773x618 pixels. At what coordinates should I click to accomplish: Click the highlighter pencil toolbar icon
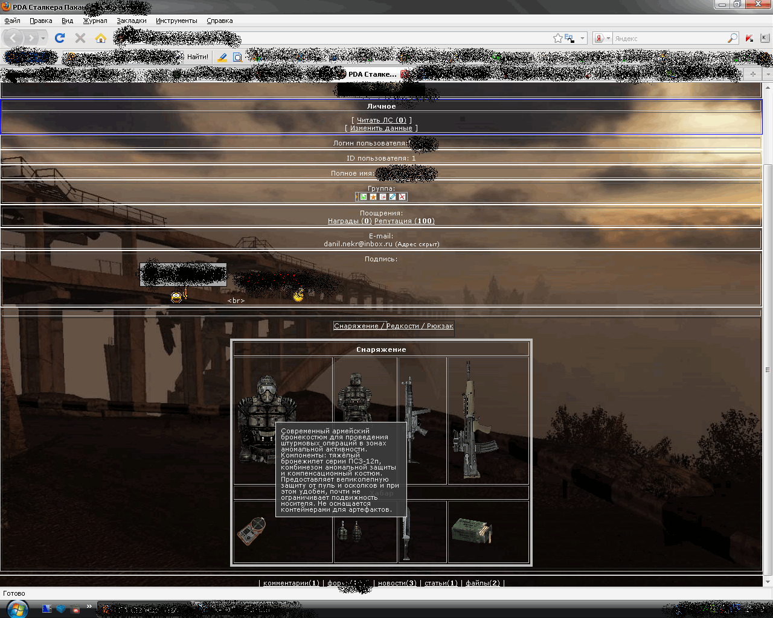(x=222, y=57)
